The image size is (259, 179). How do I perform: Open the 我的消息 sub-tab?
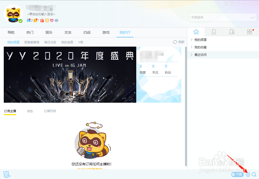67,42
